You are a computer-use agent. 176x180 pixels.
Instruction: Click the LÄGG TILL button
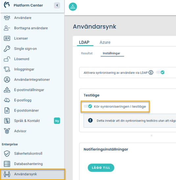point(101,168)
